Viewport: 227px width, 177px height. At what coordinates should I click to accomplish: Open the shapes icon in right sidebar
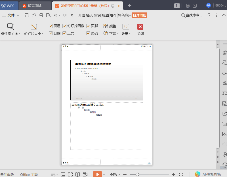coord(224,73)
